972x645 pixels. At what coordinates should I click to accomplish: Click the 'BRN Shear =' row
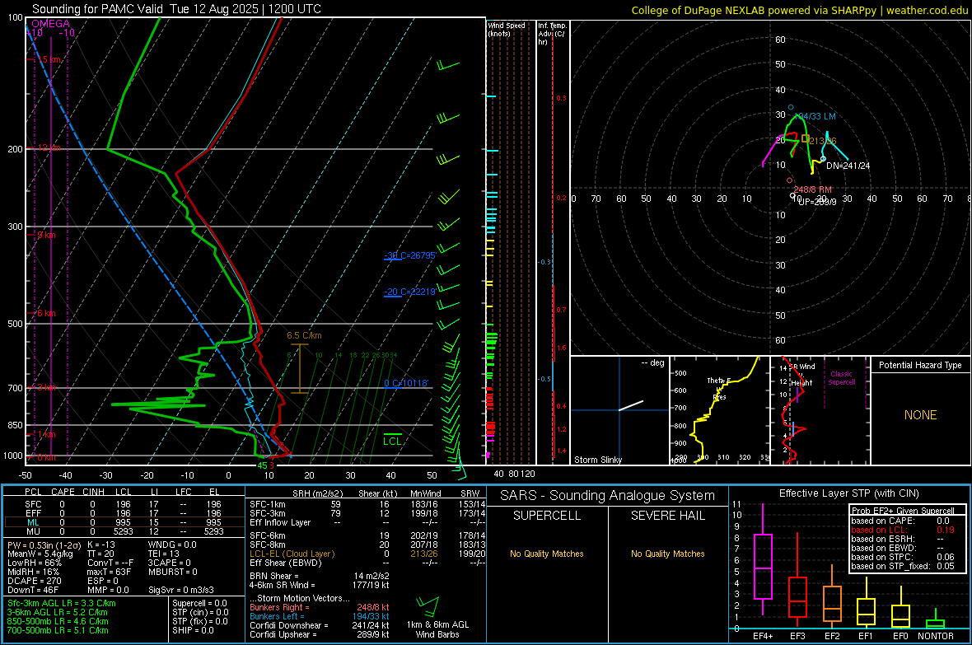click(x=320, y=576)
